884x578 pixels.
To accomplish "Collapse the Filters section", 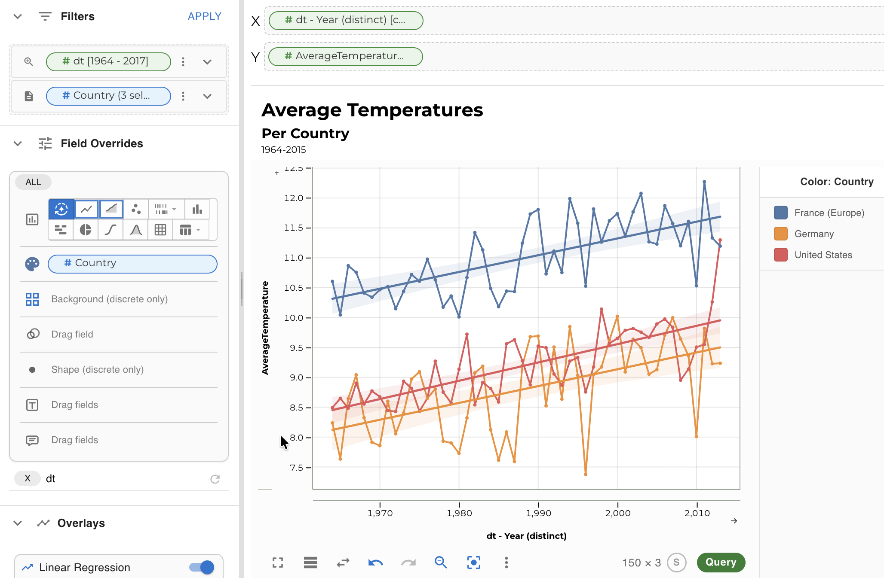I will click(18, 16).
